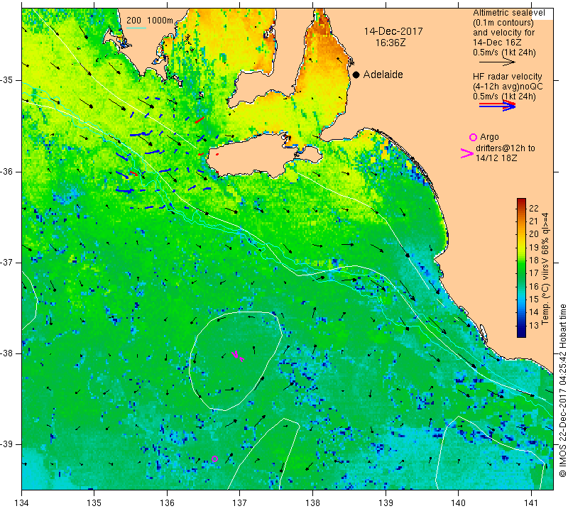This screenshot has width=568, height=511.
Task: Click the 'HF radar velocity' legend heading
Action: [507, 77]
